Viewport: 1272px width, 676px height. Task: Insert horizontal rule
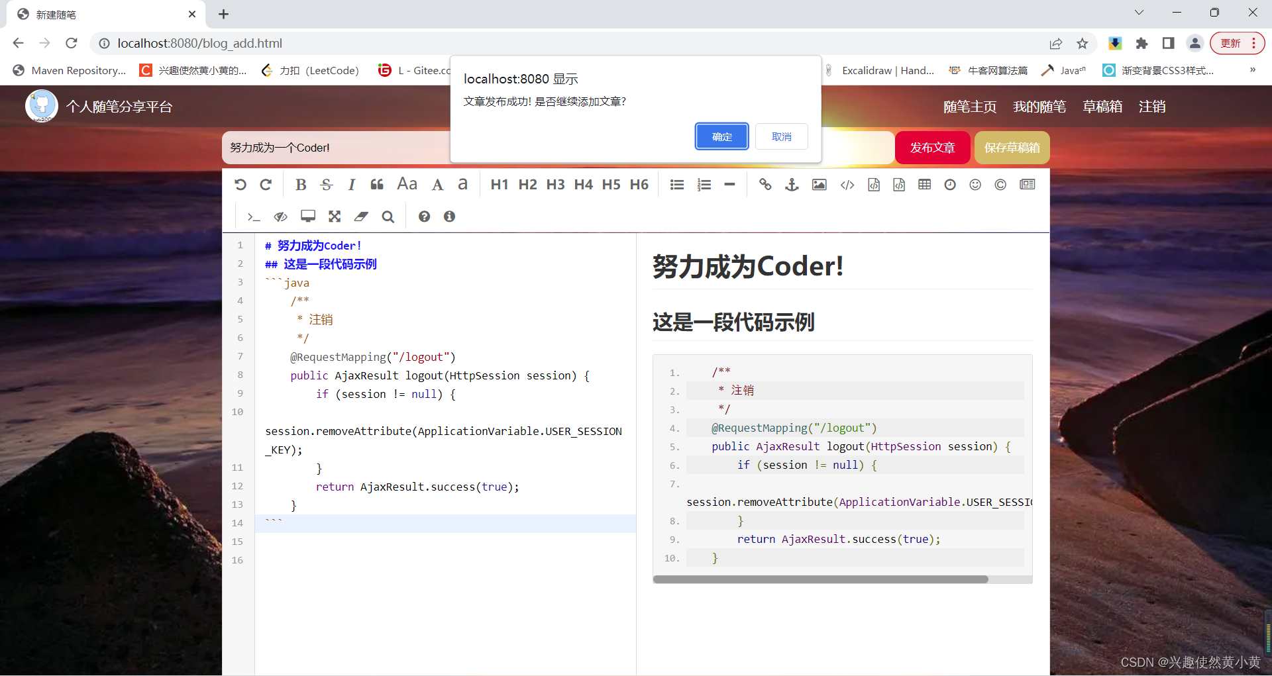coord(729,185)
